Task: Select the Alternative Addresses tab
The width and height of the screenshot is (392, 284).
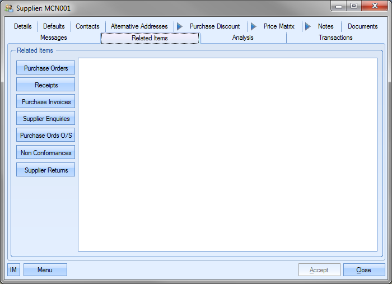Action: click(139, 26)
